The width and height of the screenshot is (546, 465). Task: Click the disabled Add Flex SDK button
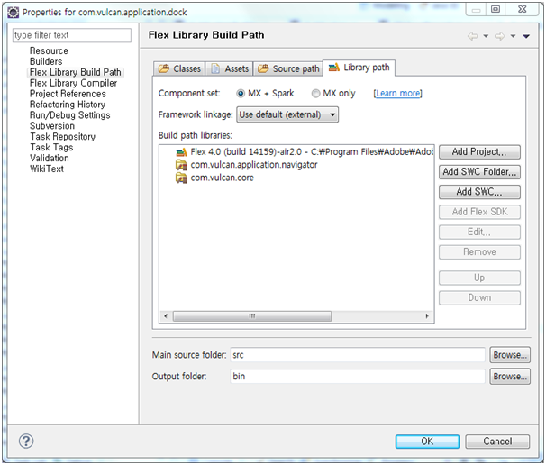tap(479, 212)
